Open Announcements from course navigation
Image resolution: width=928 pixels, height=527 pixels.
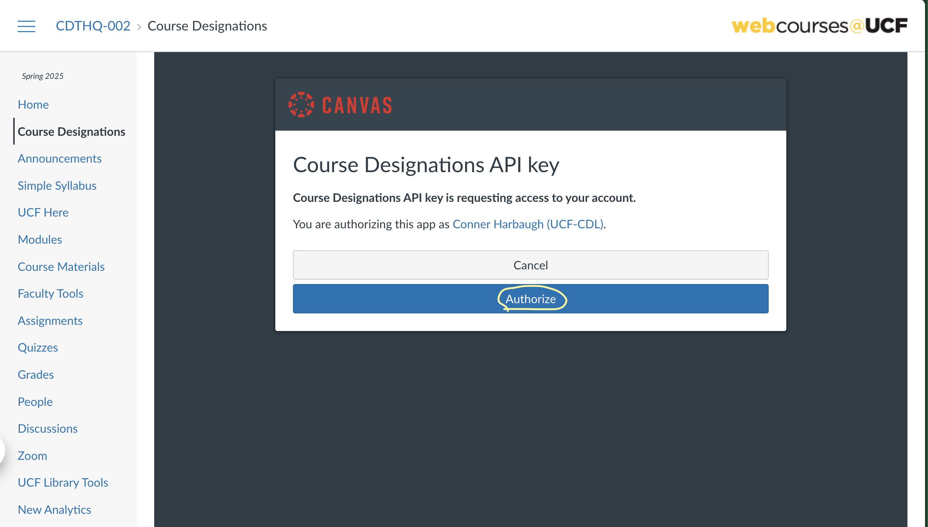click(x=59, y=159)
